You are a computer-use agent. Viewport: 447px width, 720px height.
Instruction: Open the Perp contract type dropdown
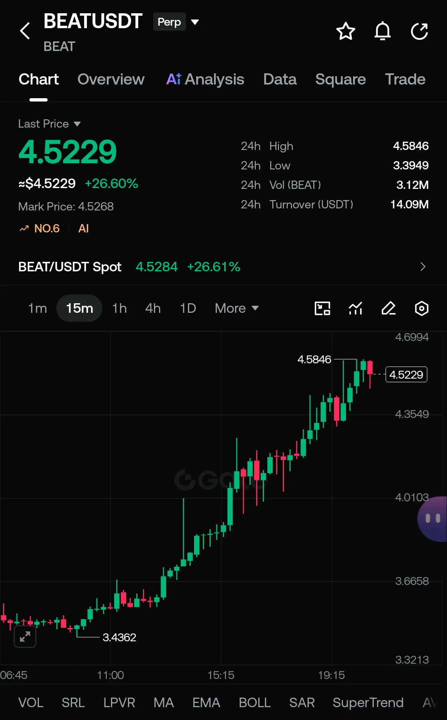coord(176,22)
